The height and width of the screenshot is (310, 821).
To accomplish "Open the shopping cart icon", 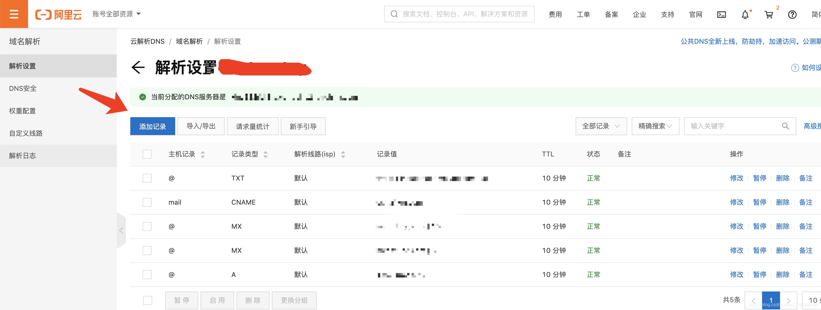I will 768,15.
